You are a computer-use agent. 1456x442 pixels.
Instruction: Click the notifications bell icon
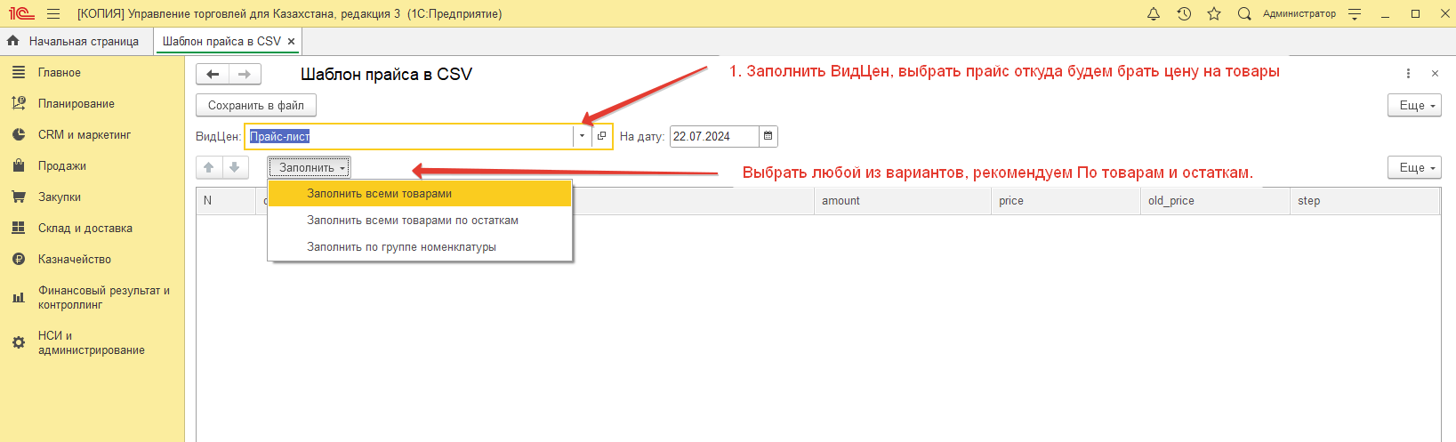tap(1154, 13)
